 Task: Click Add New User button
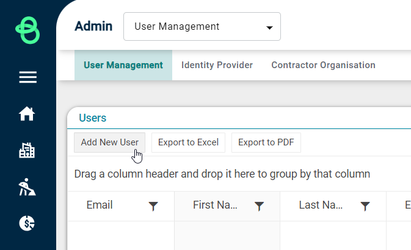click(109, 142)
